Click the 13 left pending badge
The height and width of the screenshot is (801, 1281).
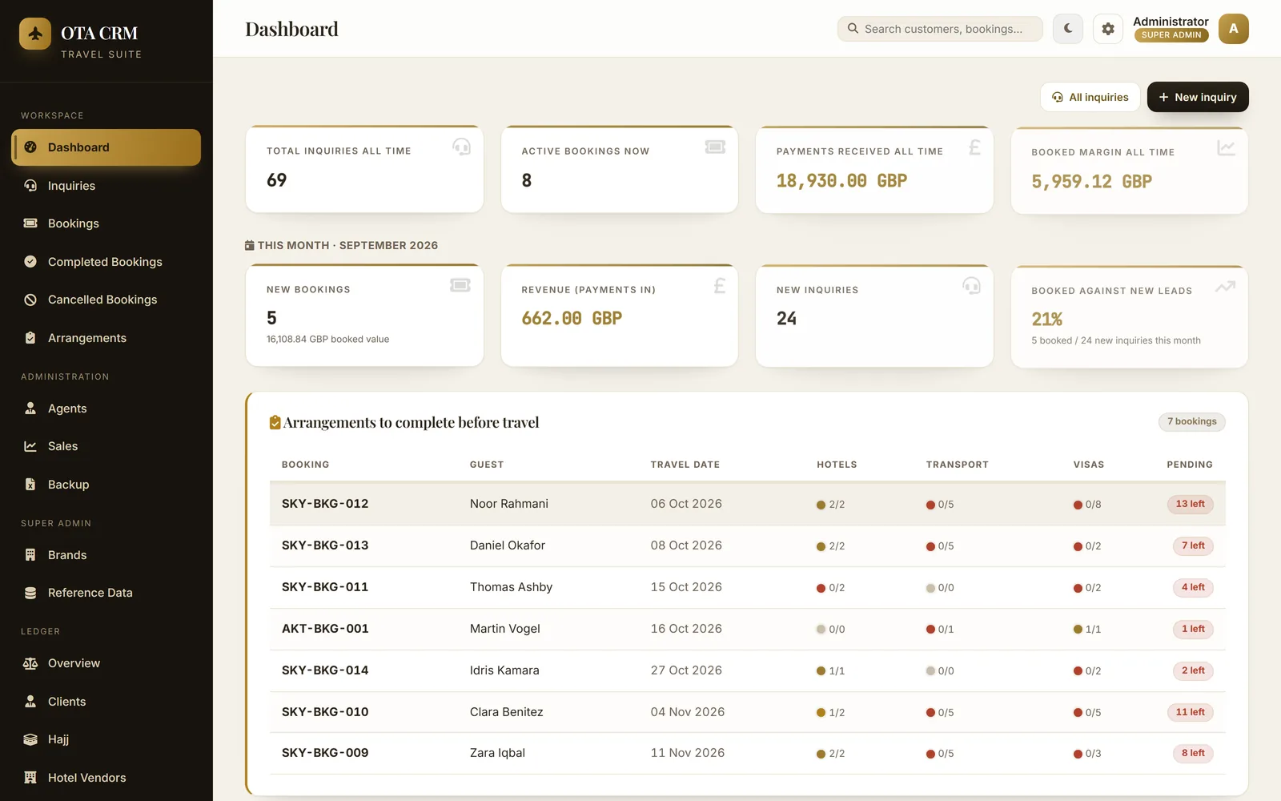[x=1191, y=504]
